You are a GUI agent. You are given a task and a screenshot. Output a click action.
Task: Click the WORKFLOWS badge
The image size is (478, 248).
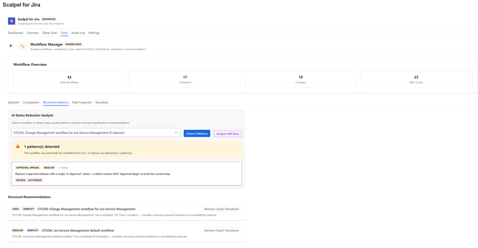(73, 44)
